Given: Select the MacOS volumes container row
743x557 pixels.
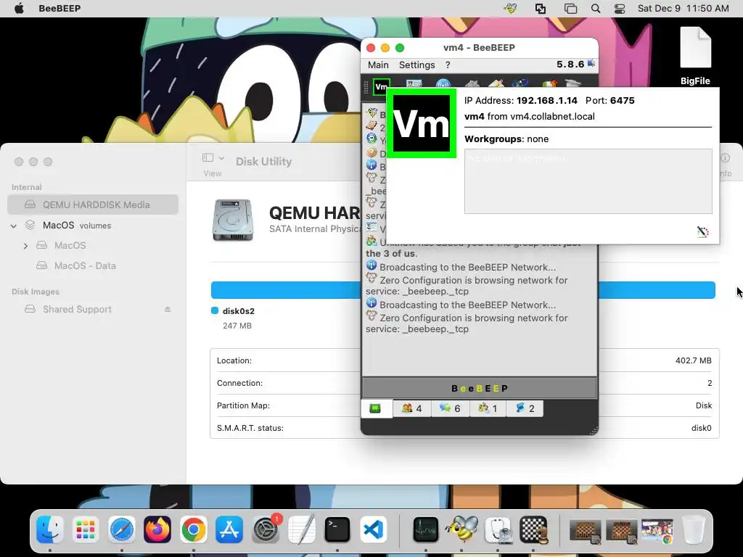Looking at the screenshot, I should coord(93,226).
